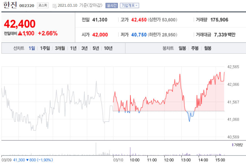Screen dimensions: 246x167
Task: Click the 2021.03.10 기준(장마감) date text
Action: coord(80,5)
